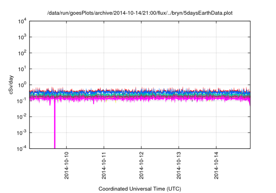
Task: Click the plot title file path
Action: click(x=140, y=13)
